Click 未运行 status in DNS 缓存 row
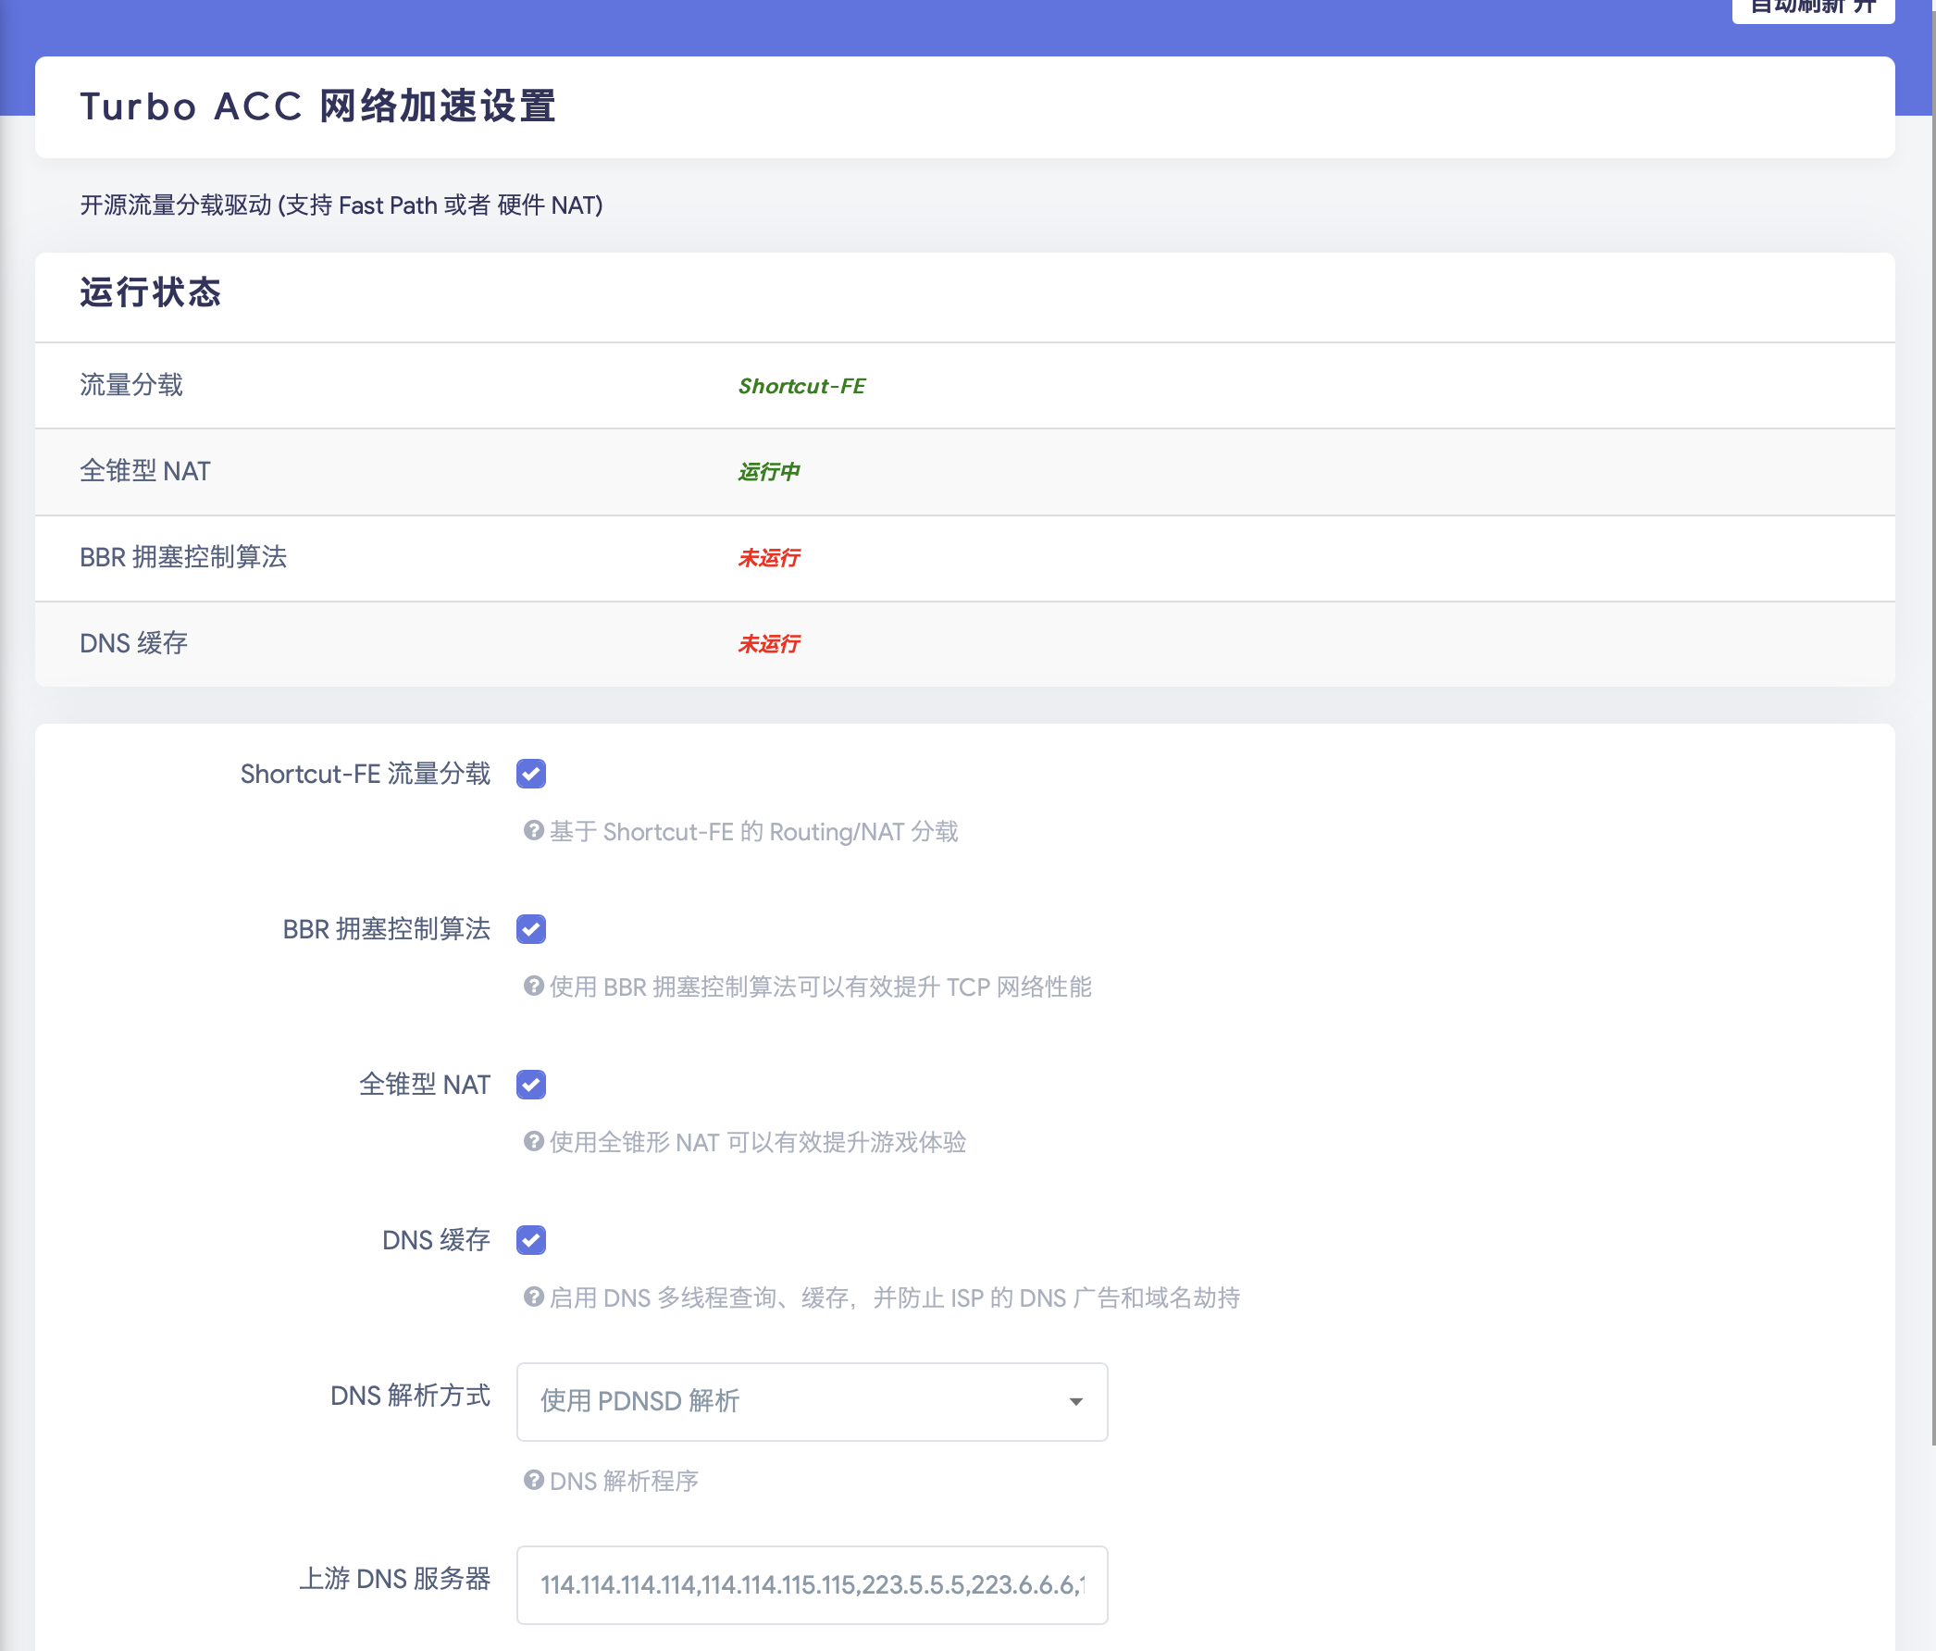Viewport: 1936px width, 1651px height. pos(768,644)
